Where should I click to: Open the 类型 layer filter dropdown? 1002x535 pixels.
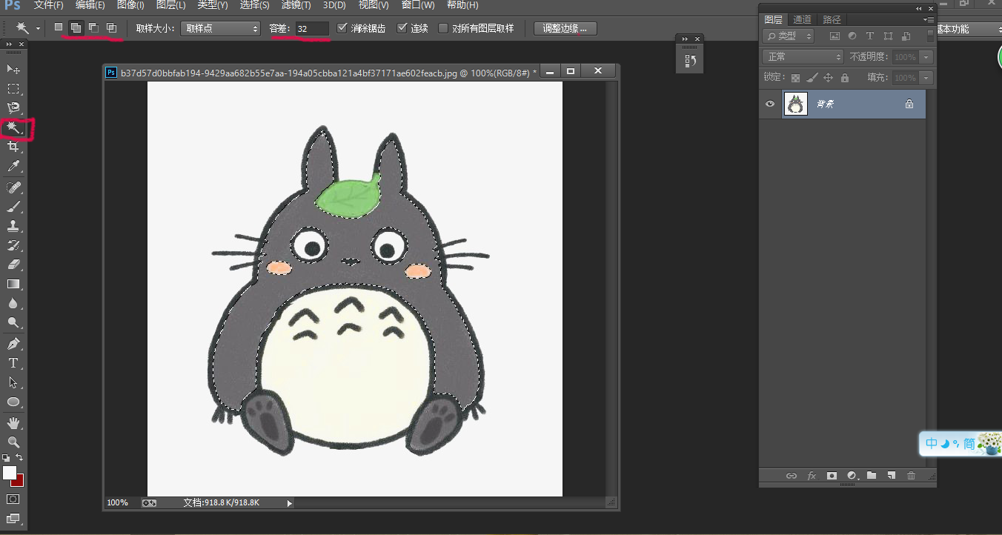pyautogui.click(x=789, y=36)
